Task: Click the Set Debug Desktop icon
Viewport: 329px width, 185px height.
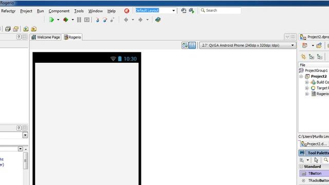Action: pos(191,10)
